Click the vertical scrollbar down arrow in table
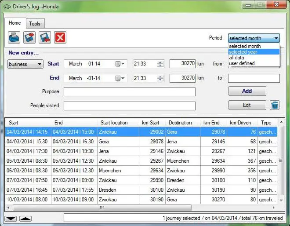Viewport: 290px width, 226px height. click(281, 200)
